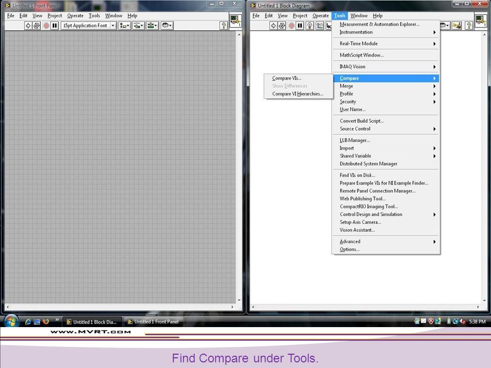The width and height of the screenshot is (491, 368).
Task: Open Distribute Objects menu in Front Panel
Action: tap(139, 26)
